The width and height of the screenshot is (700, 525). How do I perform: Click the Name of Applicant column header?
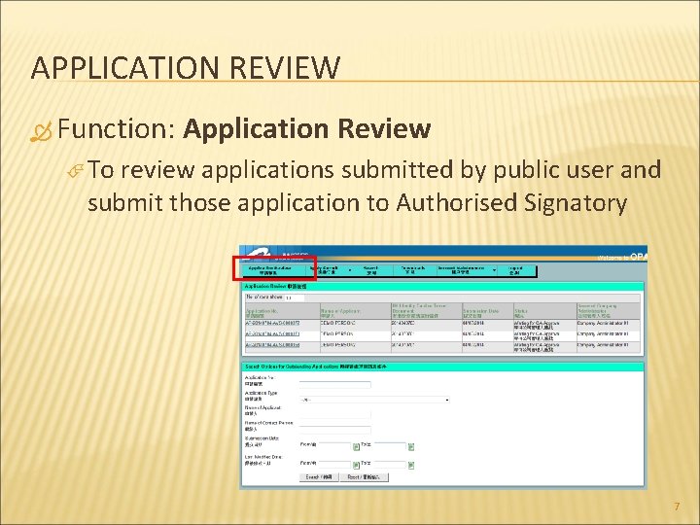356,311
